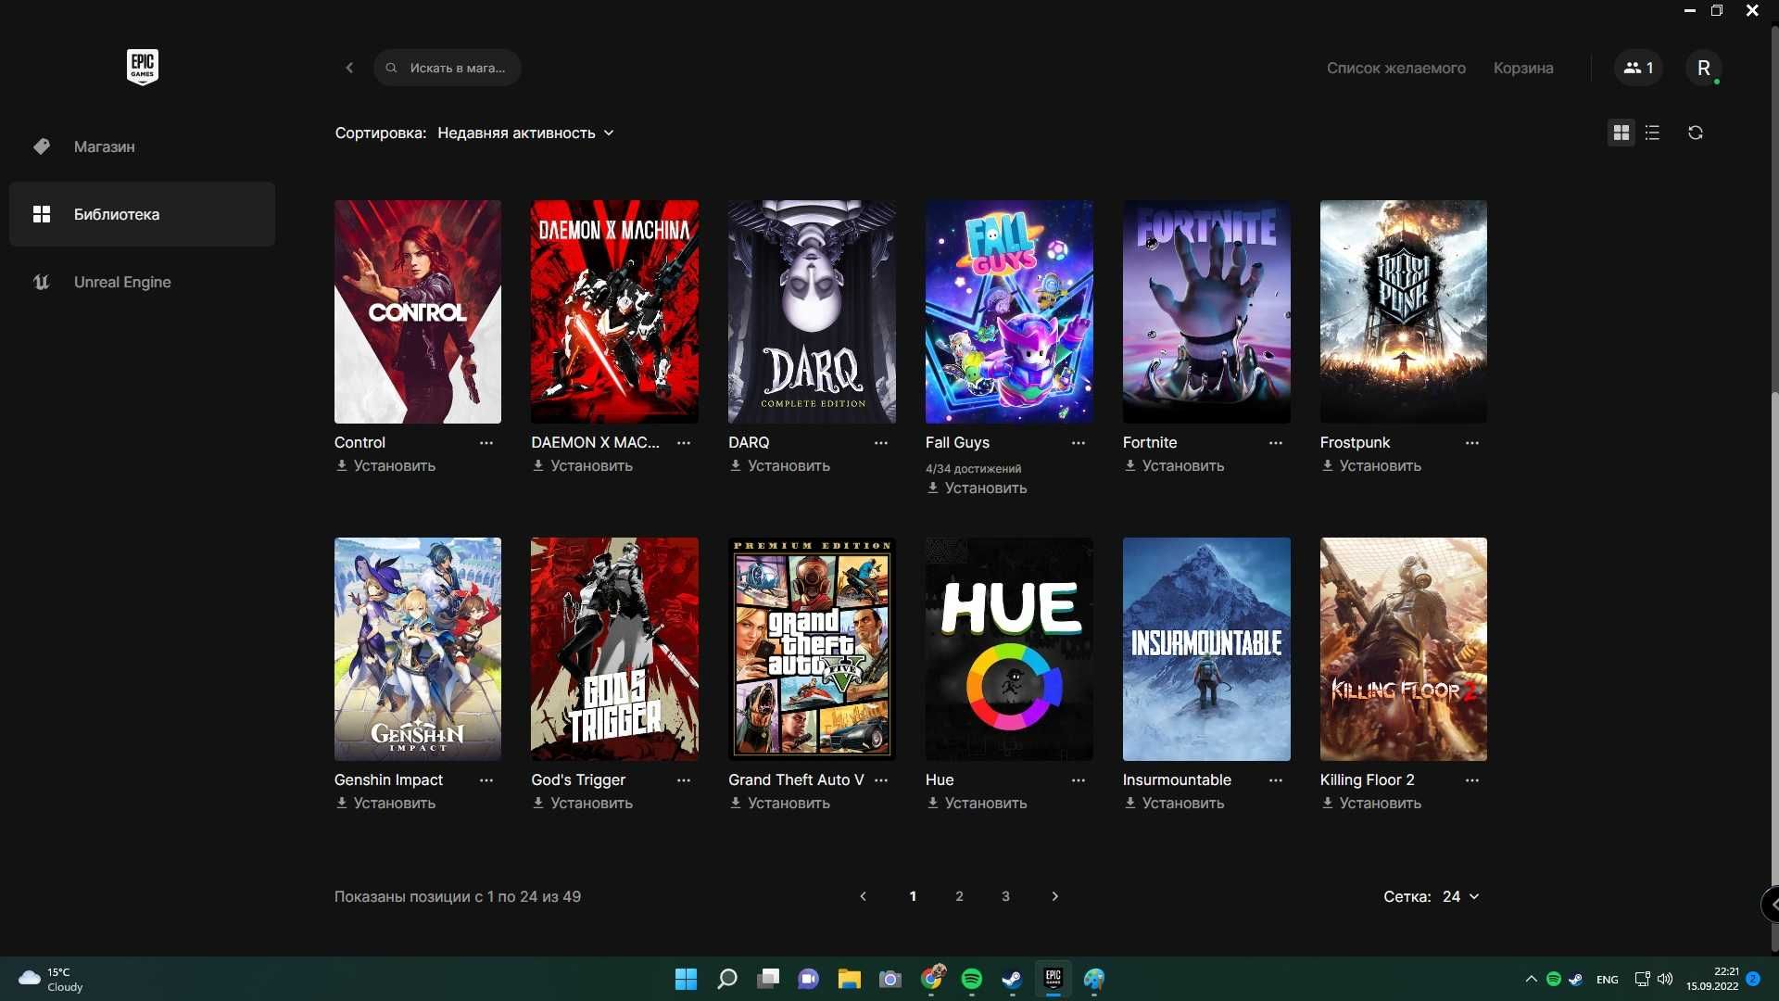Viewport: 1779px width, 1001px height.
Task: Install Fortnite
Action: 1174,465
